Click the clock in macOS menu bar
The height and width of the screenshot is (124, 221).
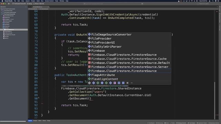[203, 1]
